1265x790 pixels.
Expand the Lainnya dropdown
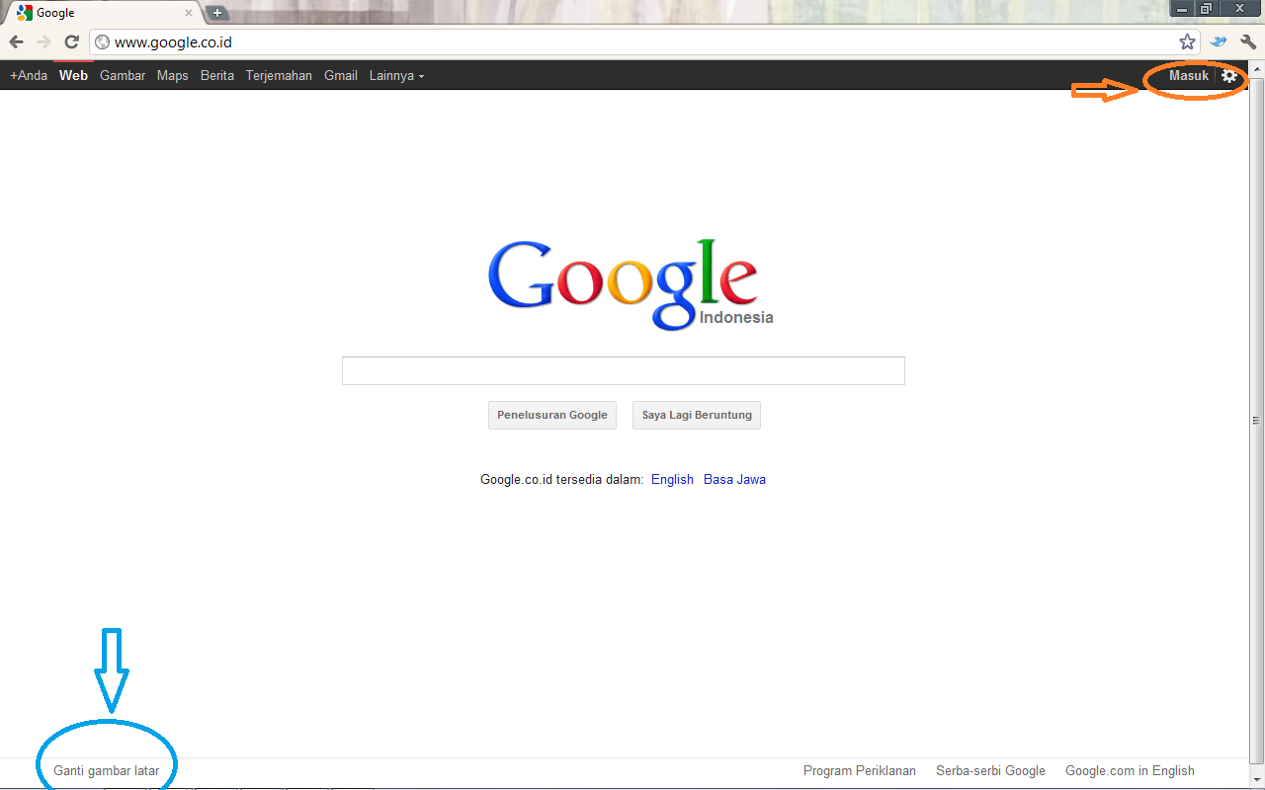point(396,75)
